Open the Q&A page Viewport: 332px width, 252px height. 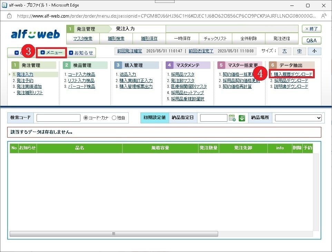pos(311,40)
